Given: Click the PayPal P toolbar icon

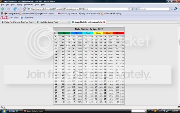Looking at the screenshot, I should (176, 9).
